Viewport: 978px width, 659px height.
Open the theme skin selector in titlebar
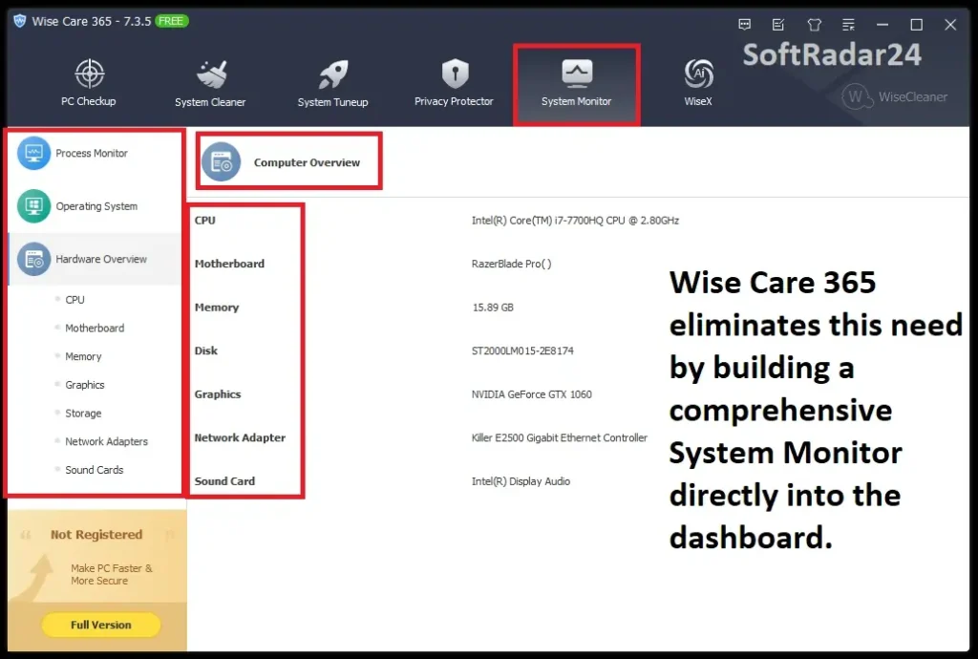(813, 24)
